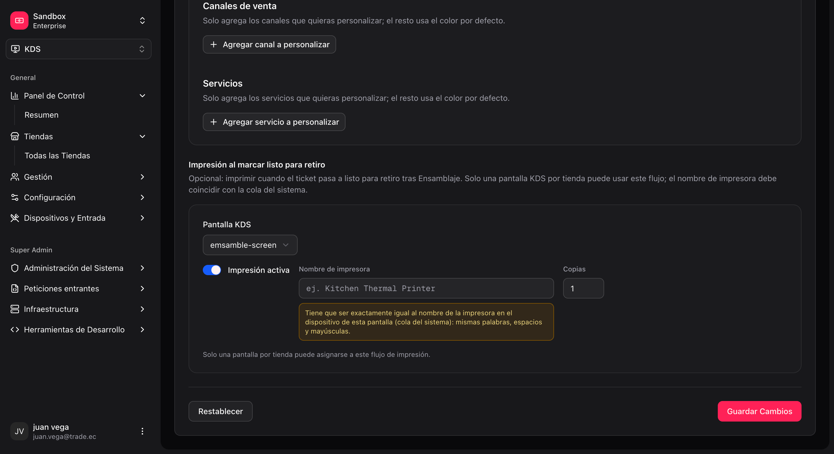This screenshot has width=834, height=454.
Task: Click Agregar servicio a personalizar button
Action: click(x=274, y=122)
